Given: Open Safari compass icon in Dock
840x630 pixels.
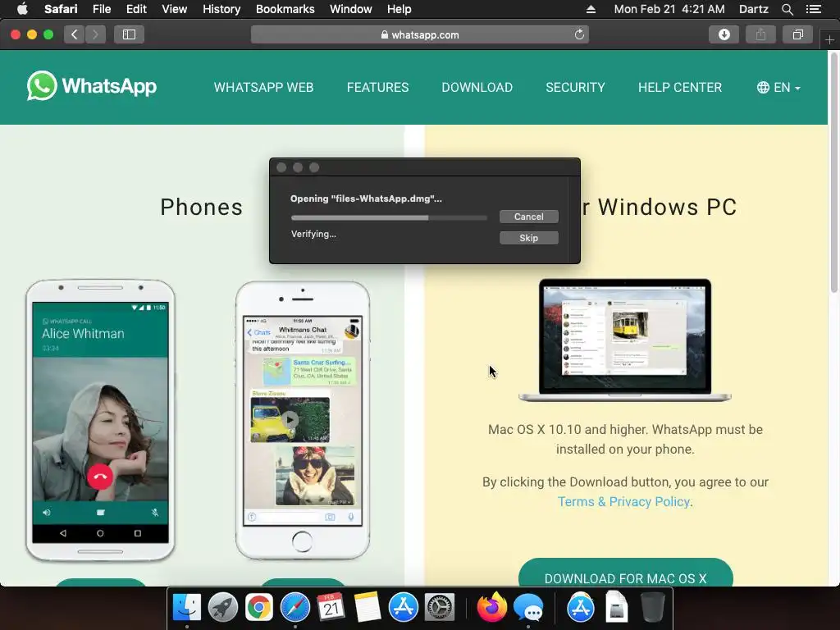Looking at the screenshot, I should click(295, 608).
